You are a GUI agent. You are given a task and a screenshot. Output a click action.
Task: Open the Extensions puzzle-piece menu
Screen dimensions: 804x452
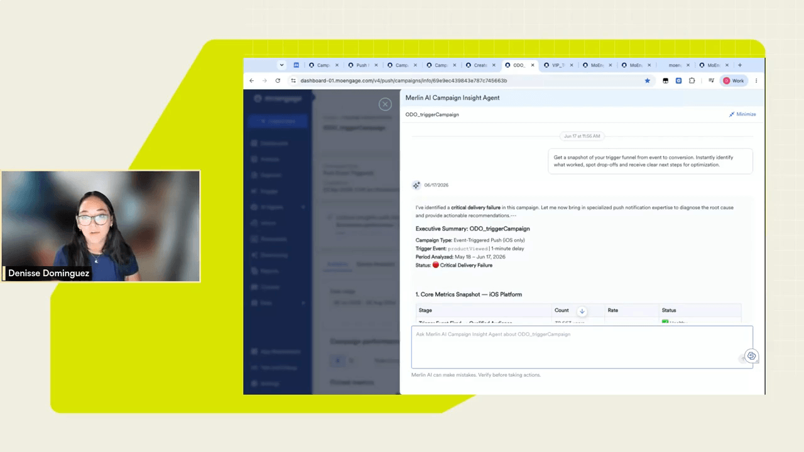click(692, 80)
